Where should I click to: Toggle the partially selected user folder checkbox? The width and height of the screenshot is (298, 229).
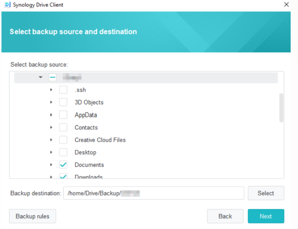point(53,78)
